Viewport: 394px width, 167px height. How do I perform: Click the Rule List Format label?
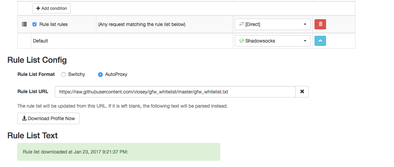(x=36, y=74)
